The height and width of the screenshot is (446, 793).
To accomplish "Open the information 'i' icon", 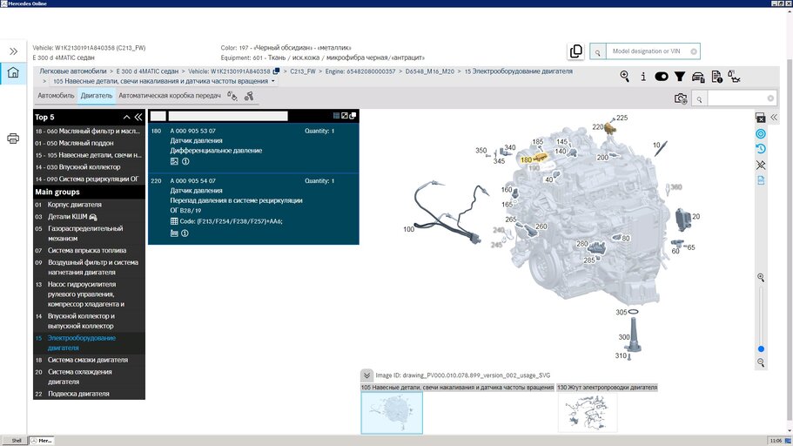I will coord(642,77).
